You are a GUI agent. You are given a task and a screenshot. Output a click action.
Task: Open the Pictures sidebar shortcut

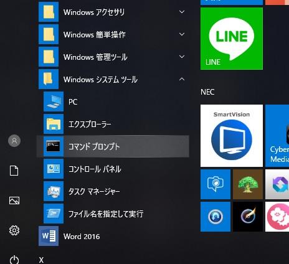pyautogui.click(x=14, y=200)
